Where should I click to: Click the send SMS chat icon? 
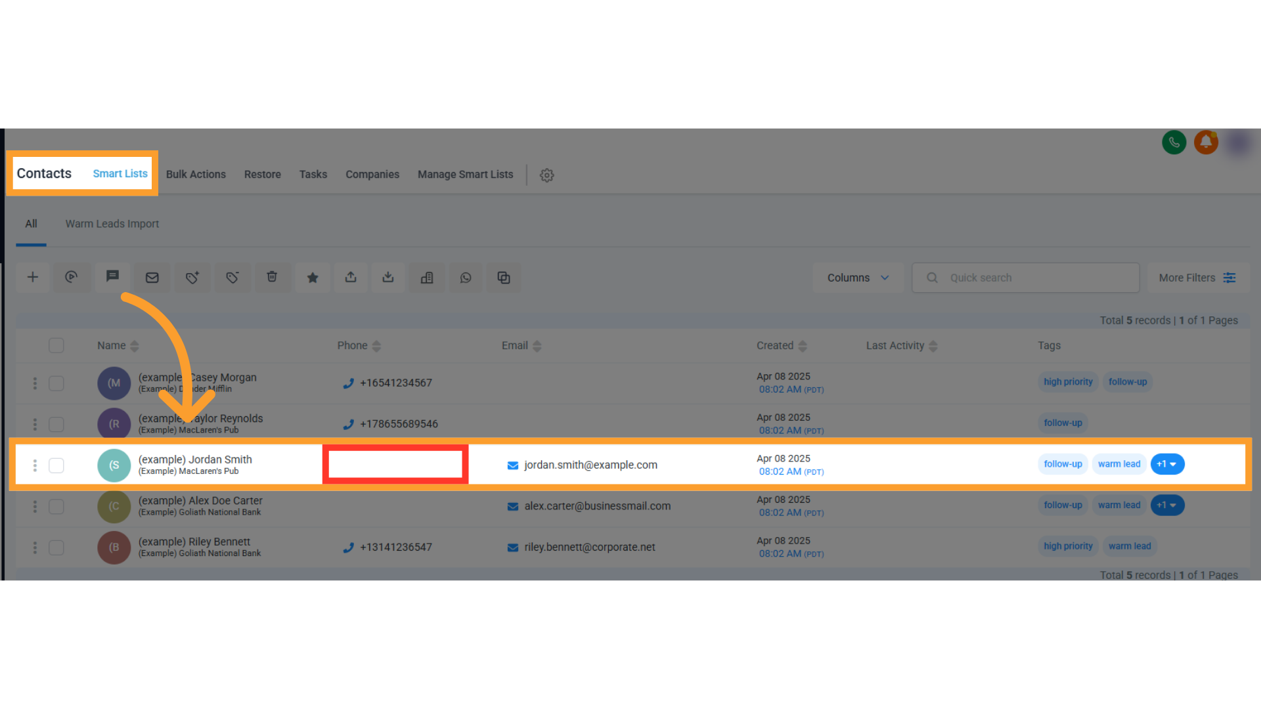[x=112, y=276]
